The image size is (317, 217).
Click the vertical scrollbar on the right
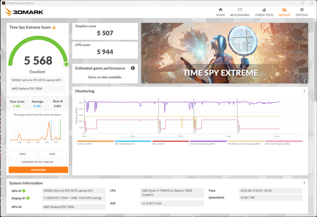point(315,61)
